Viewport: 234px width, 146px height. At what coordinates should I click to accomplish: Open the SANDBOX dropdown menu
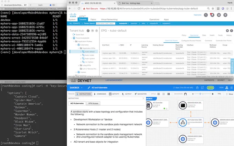[x=76, y=87]
